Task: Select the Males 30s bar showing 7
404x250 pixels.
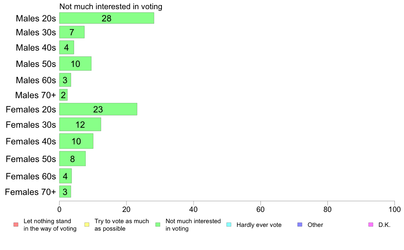Action: pos(72,32)
